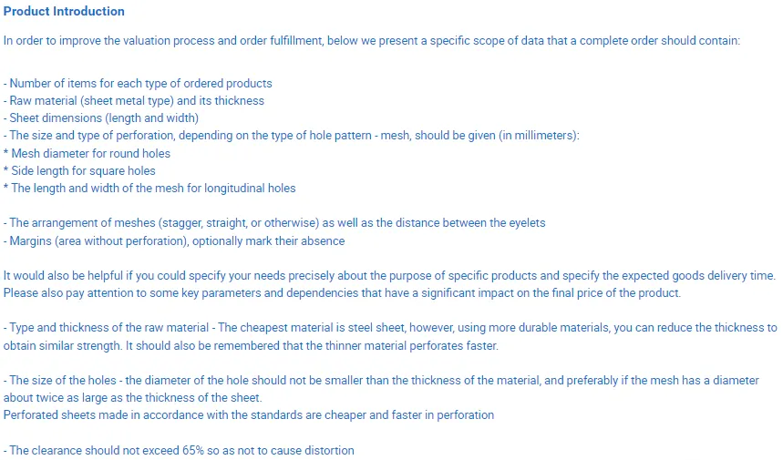Click 'The size of the holes' text

(62, 380)
